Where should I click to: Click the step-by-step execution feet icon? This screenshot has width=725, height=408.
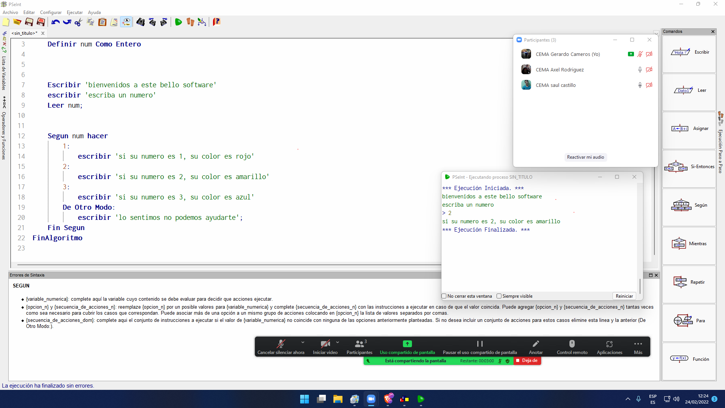coord(190,22)
